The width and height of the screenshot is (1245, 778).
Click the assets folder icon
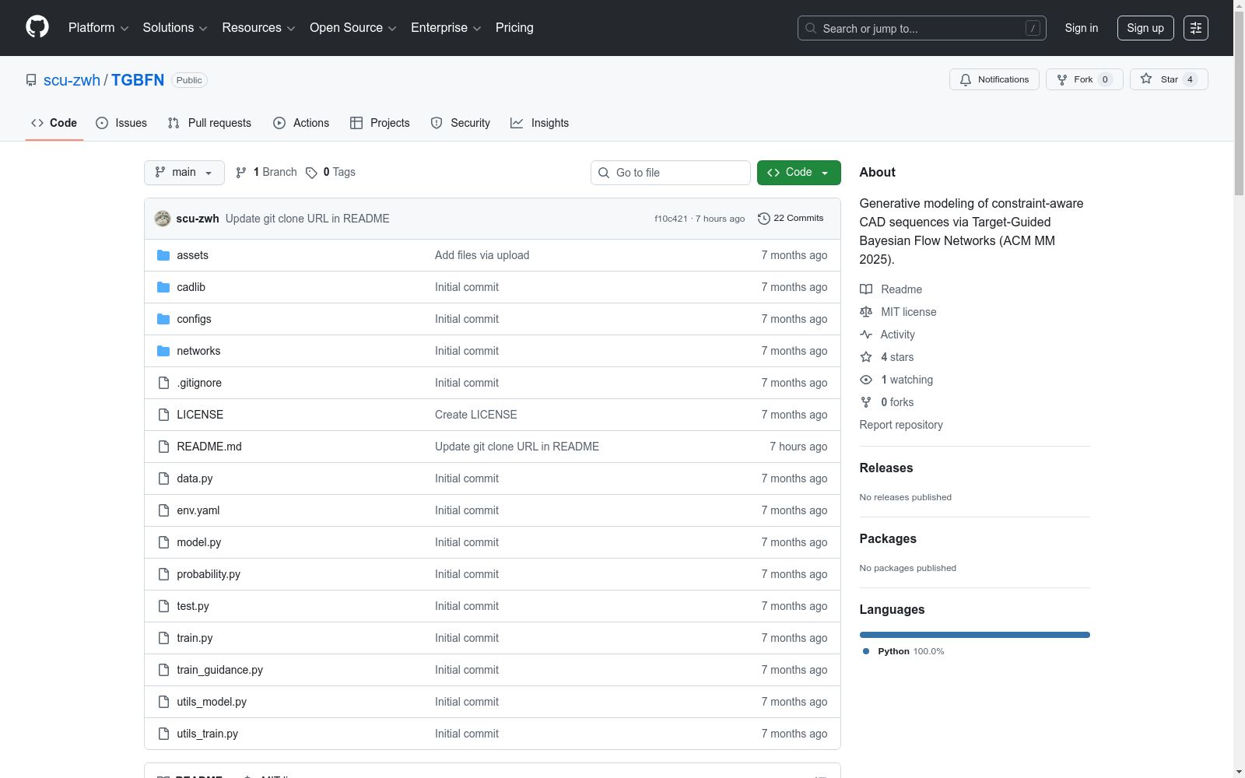coord(163,255)
